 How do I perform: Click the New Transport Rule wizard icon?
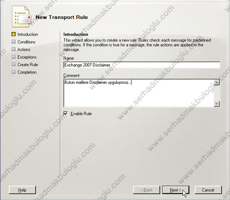tap(22, 17)
